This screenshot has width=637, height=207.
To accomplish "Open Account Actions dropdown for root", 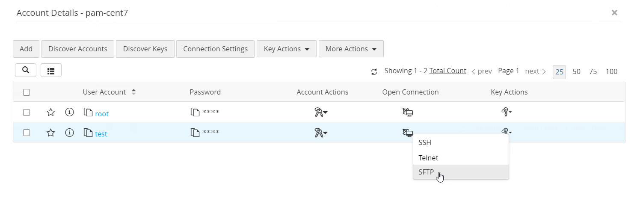I will point(321,112).
